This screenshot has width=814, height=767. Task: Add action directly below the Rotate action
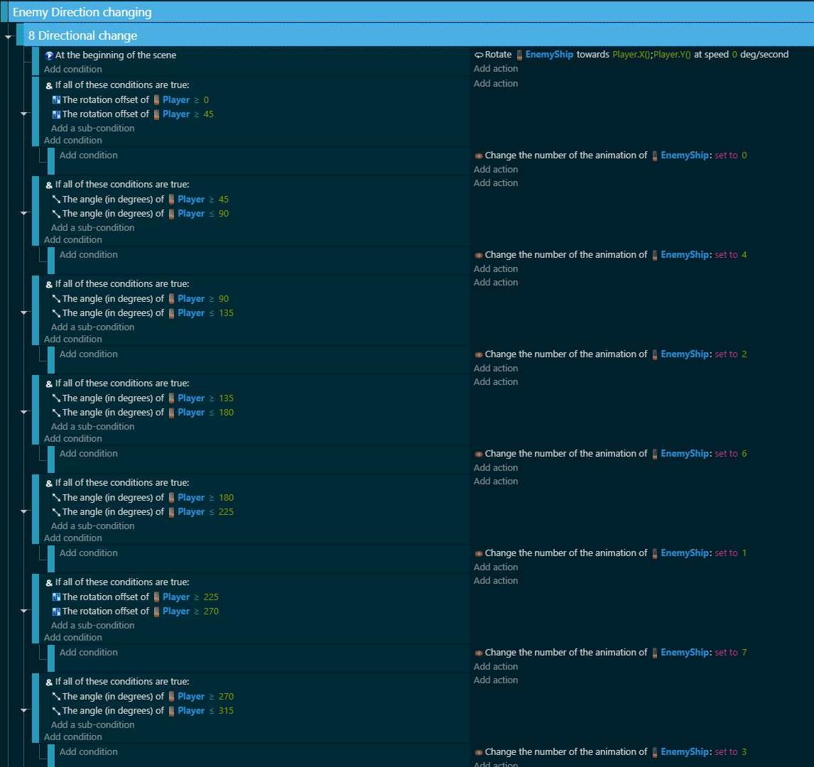(496, 69)
